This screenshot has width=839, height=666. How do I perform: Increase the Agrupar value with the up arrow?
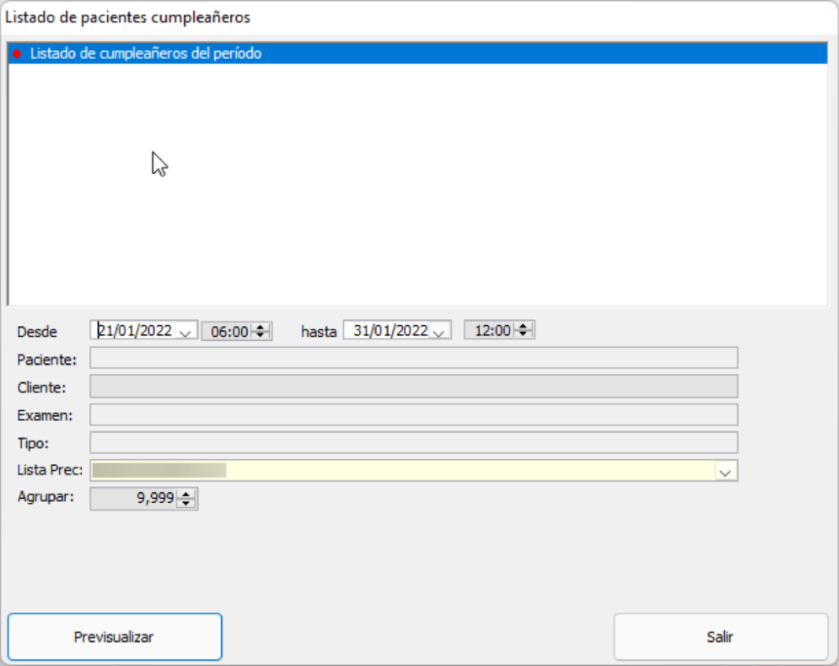[x=186, y=494]
